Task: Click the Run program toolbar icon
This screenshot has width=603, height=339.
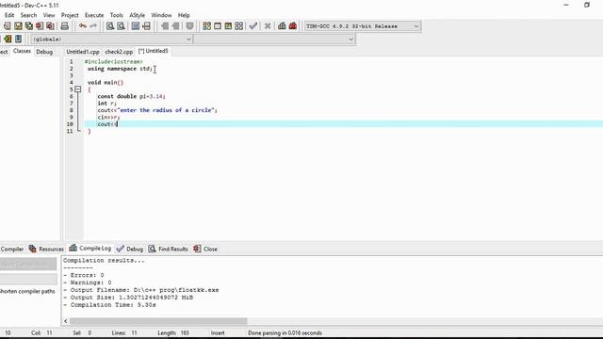Action: 218,26
